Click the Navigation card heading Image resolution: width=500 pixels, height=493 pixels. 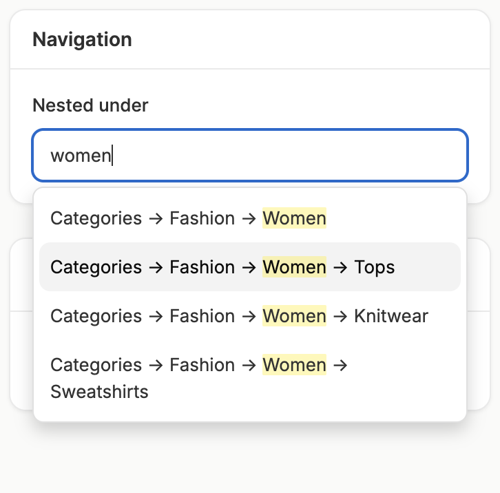coord(82,40)
